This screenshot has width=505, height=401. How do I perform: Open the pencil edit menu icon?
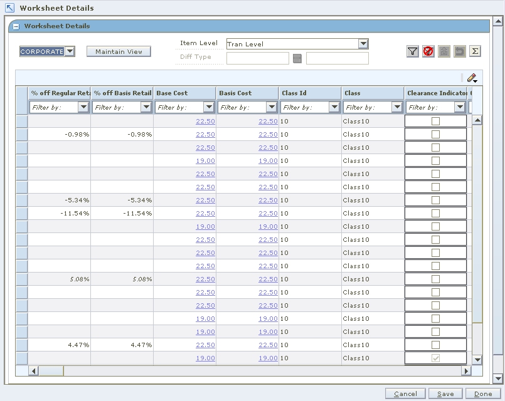pyautogui.click(x=472, y=78)
